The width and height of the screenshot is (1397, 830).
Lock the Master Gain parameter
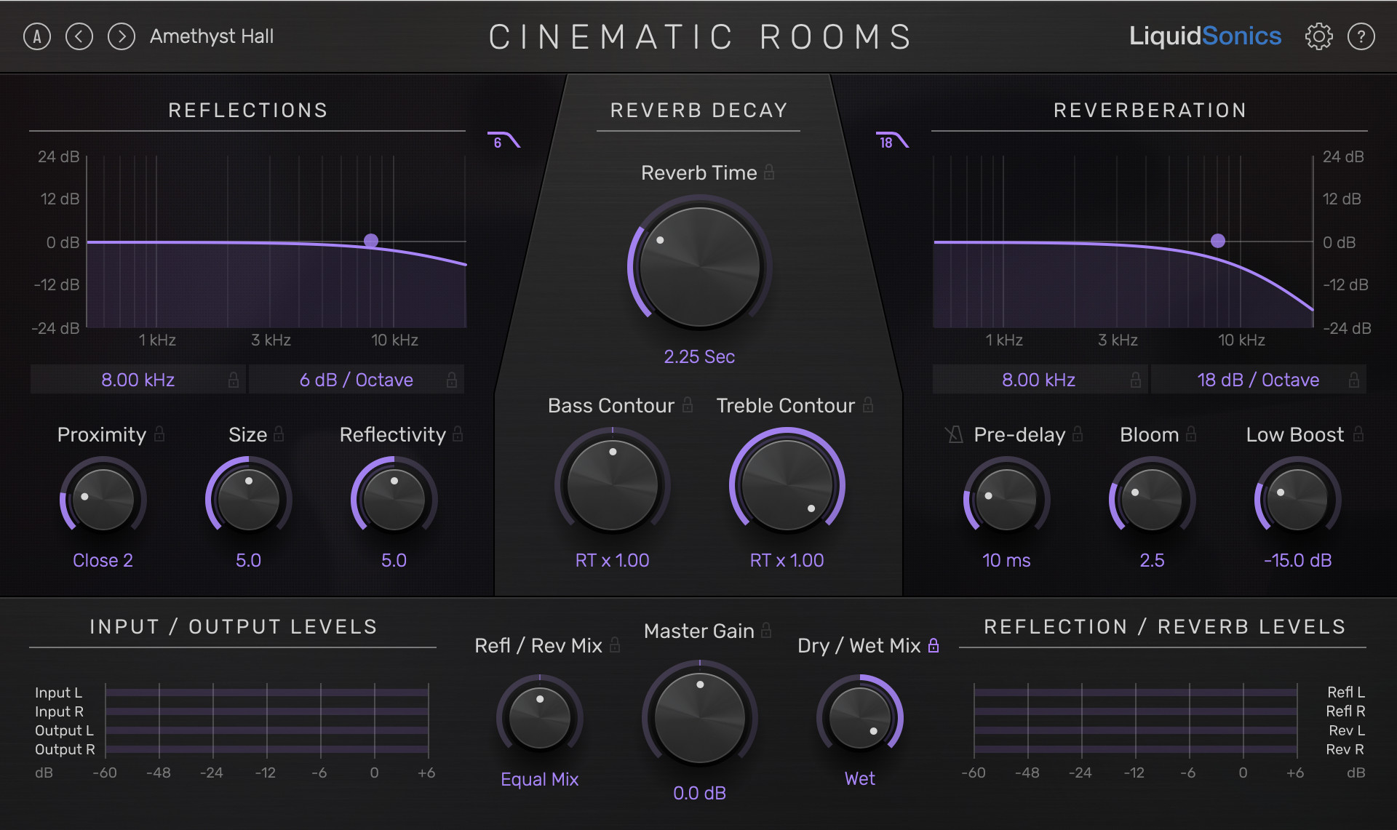[x=766, y=630]
